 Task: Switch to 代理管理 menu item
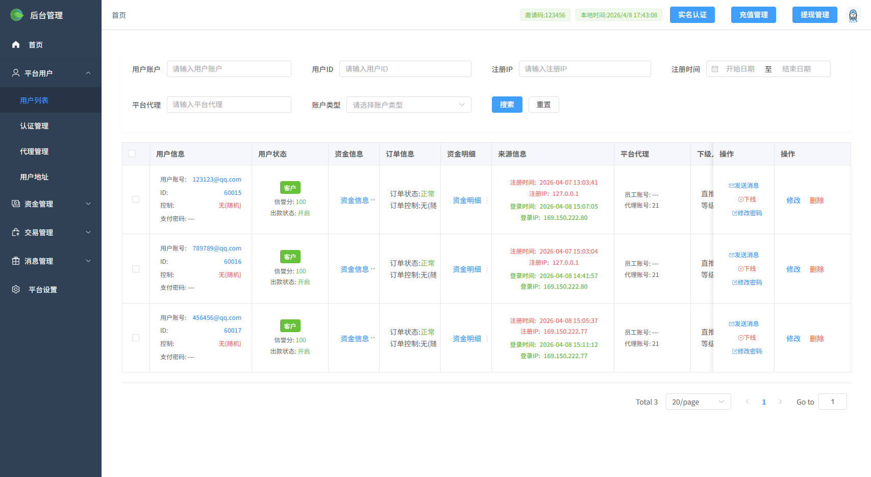tap(34, 151)
